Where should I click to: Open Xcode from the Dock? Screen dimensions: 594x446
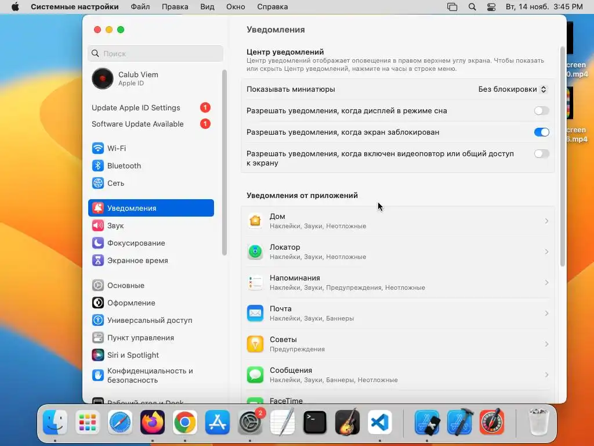(x=459, y=422)
